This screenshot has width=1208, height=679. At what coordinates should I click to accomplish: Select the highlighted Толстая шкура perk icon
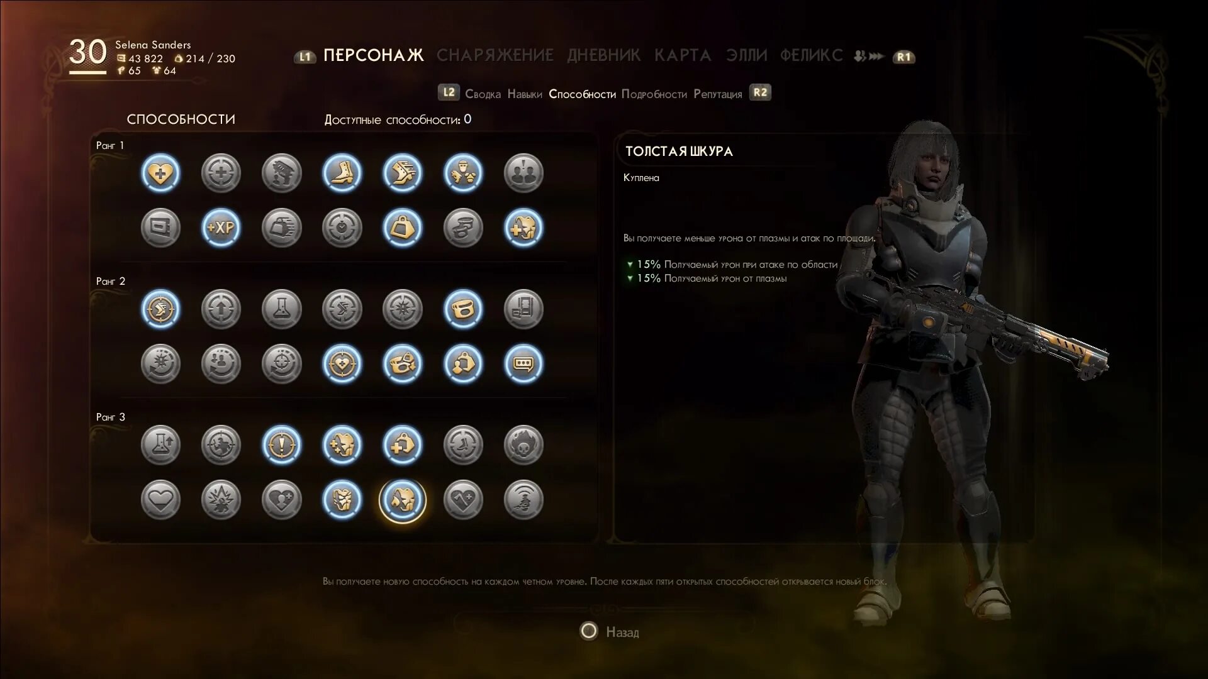[x=402, y=500]
